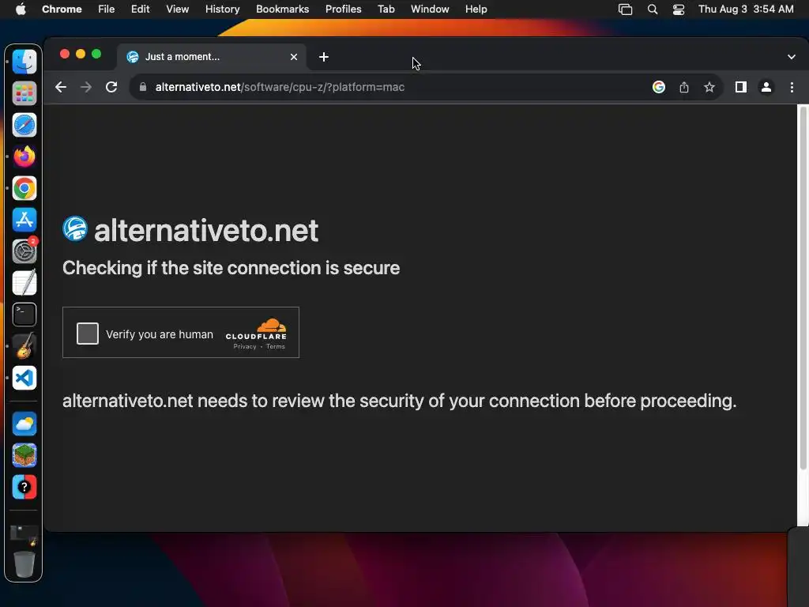Click the page vertical scrollbar

coord(803,289)
